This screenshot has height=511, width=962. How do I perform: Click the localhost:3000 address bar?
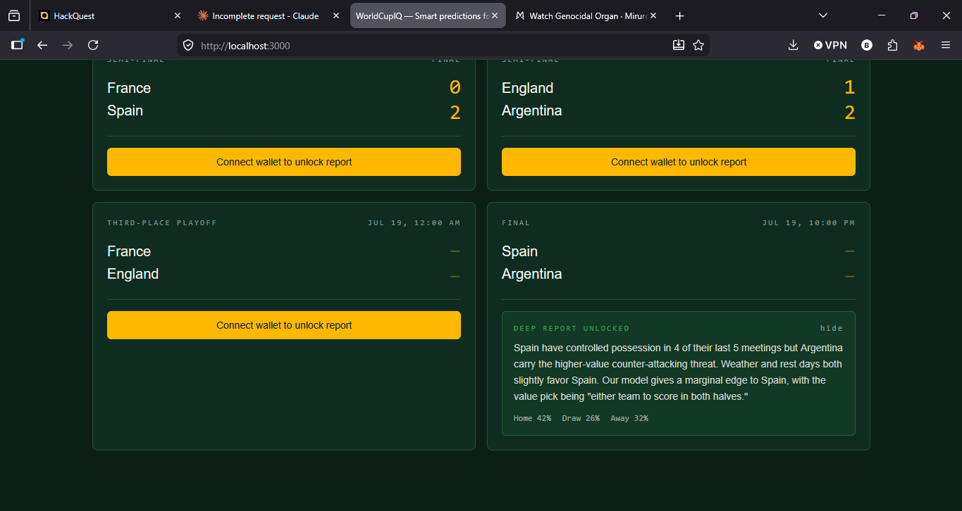(423, 45)
